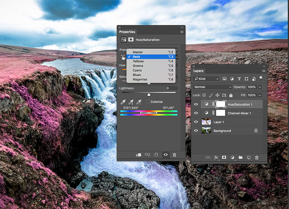Toggle adjustment layer visibility in Properties panel

coord(166,155)
